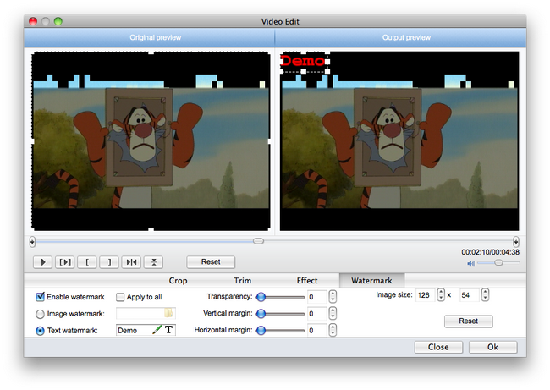Click the left trim marker on timeline
This screenshot has height=390, width=550.
coord(32,242)
